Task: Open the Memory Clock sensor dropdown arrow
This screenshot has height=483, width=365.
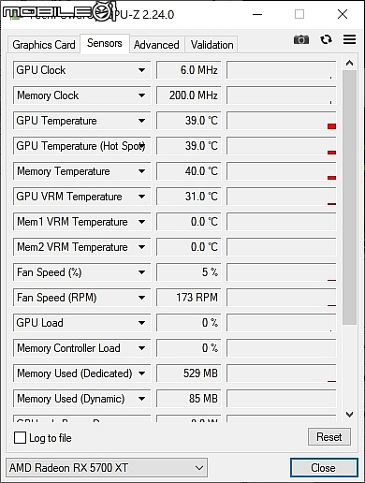Action: 141,95
